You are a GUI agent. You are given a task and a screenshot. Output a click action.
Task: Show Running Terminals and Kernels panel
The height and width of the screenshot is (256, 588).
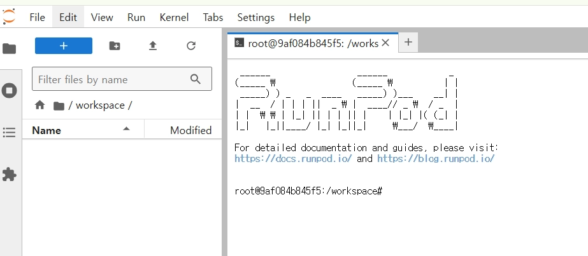[x=10, y=90]
